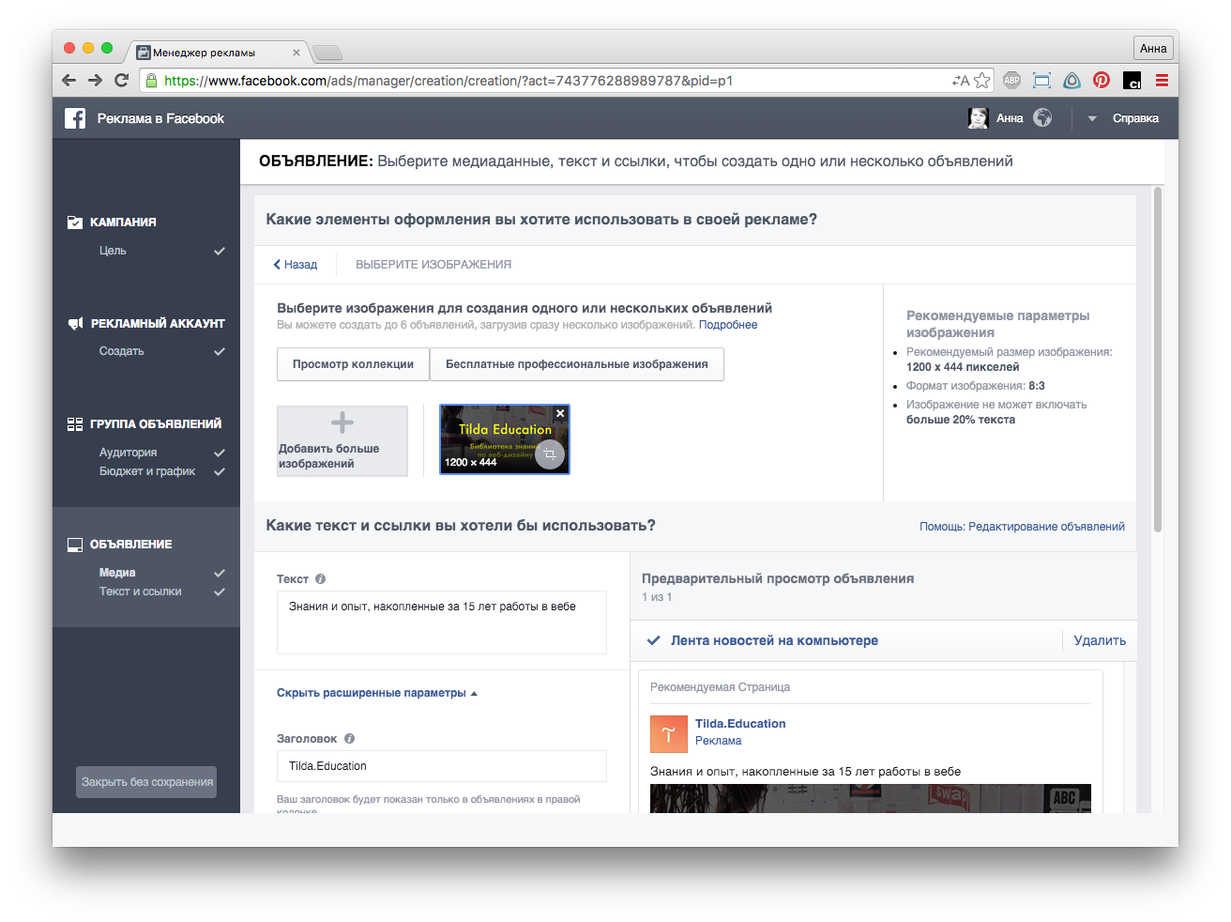This screenshot has height=922, width=1231.
Task: Click info icon next to Заголовок label
Action: 349,739
